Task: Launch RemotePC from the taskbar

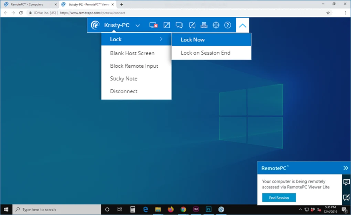Action: tap(221, 209)
